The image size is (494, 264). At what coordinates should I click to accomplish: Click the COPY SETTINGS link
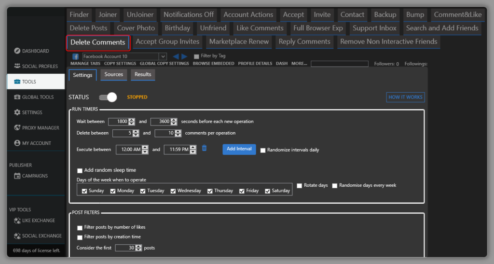(x=120, y=63)
